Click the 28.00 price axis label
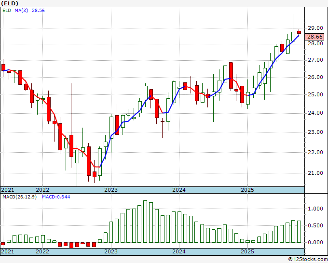 click(x=315, y=43)
